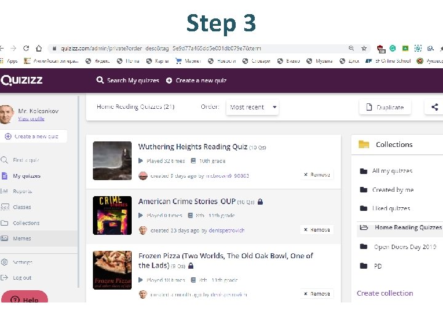Open the Most recent order dropdown
Image resolution: width=443 pixels, height=332 pixels.
(252, 107)
